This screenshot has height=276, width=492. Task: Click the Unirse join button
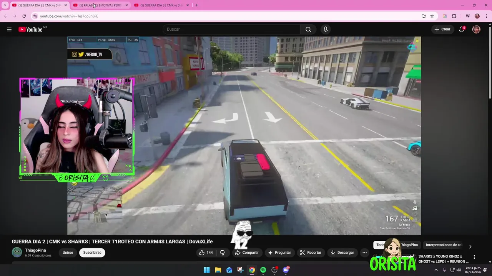[x=68, y=253]
